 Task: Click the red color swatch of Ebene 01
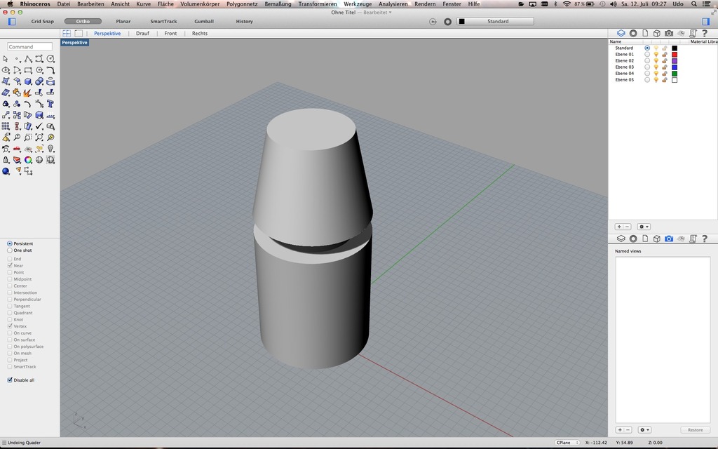coord(675,54)
